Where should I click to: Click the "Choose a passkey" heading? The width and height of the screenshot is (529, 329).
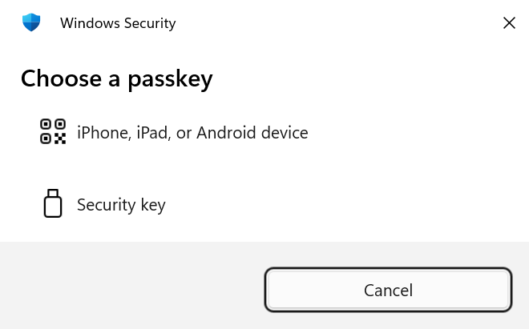[x=116, y=78]
